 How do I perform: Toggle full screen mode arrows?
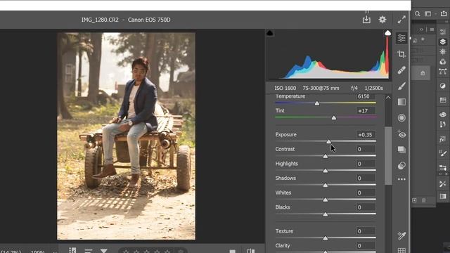coord(401,20)
